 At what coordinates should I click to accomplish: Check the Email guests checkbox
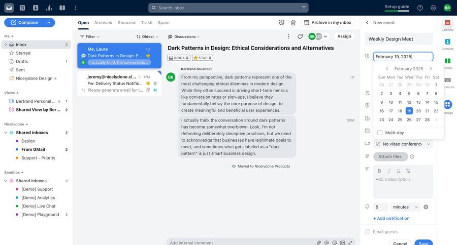click(368, 232)
